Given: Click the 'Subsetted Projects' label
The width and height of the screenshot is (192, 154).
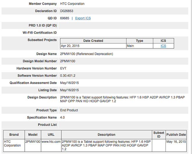Looking at the screenshot, I should click(x=42, y=40).
